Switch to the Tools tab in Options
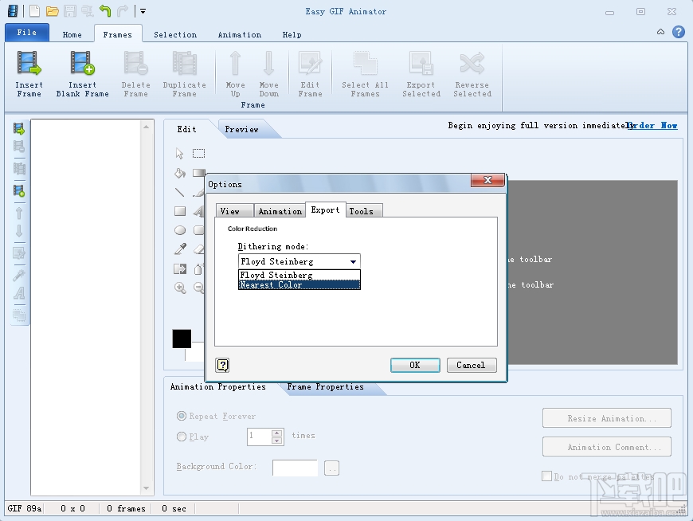This screenshot has width=693, height=521. pyautogui.click(x=363, y=210)
